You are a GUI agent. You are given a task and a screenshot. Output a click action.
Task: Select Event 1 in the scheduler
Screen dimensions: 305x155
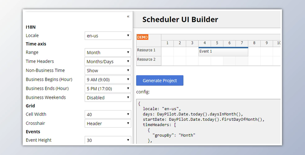coord(223,51)
